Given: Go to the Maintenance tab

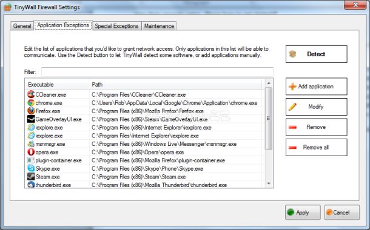Looking at the screenshot, I should coord(159,26).
